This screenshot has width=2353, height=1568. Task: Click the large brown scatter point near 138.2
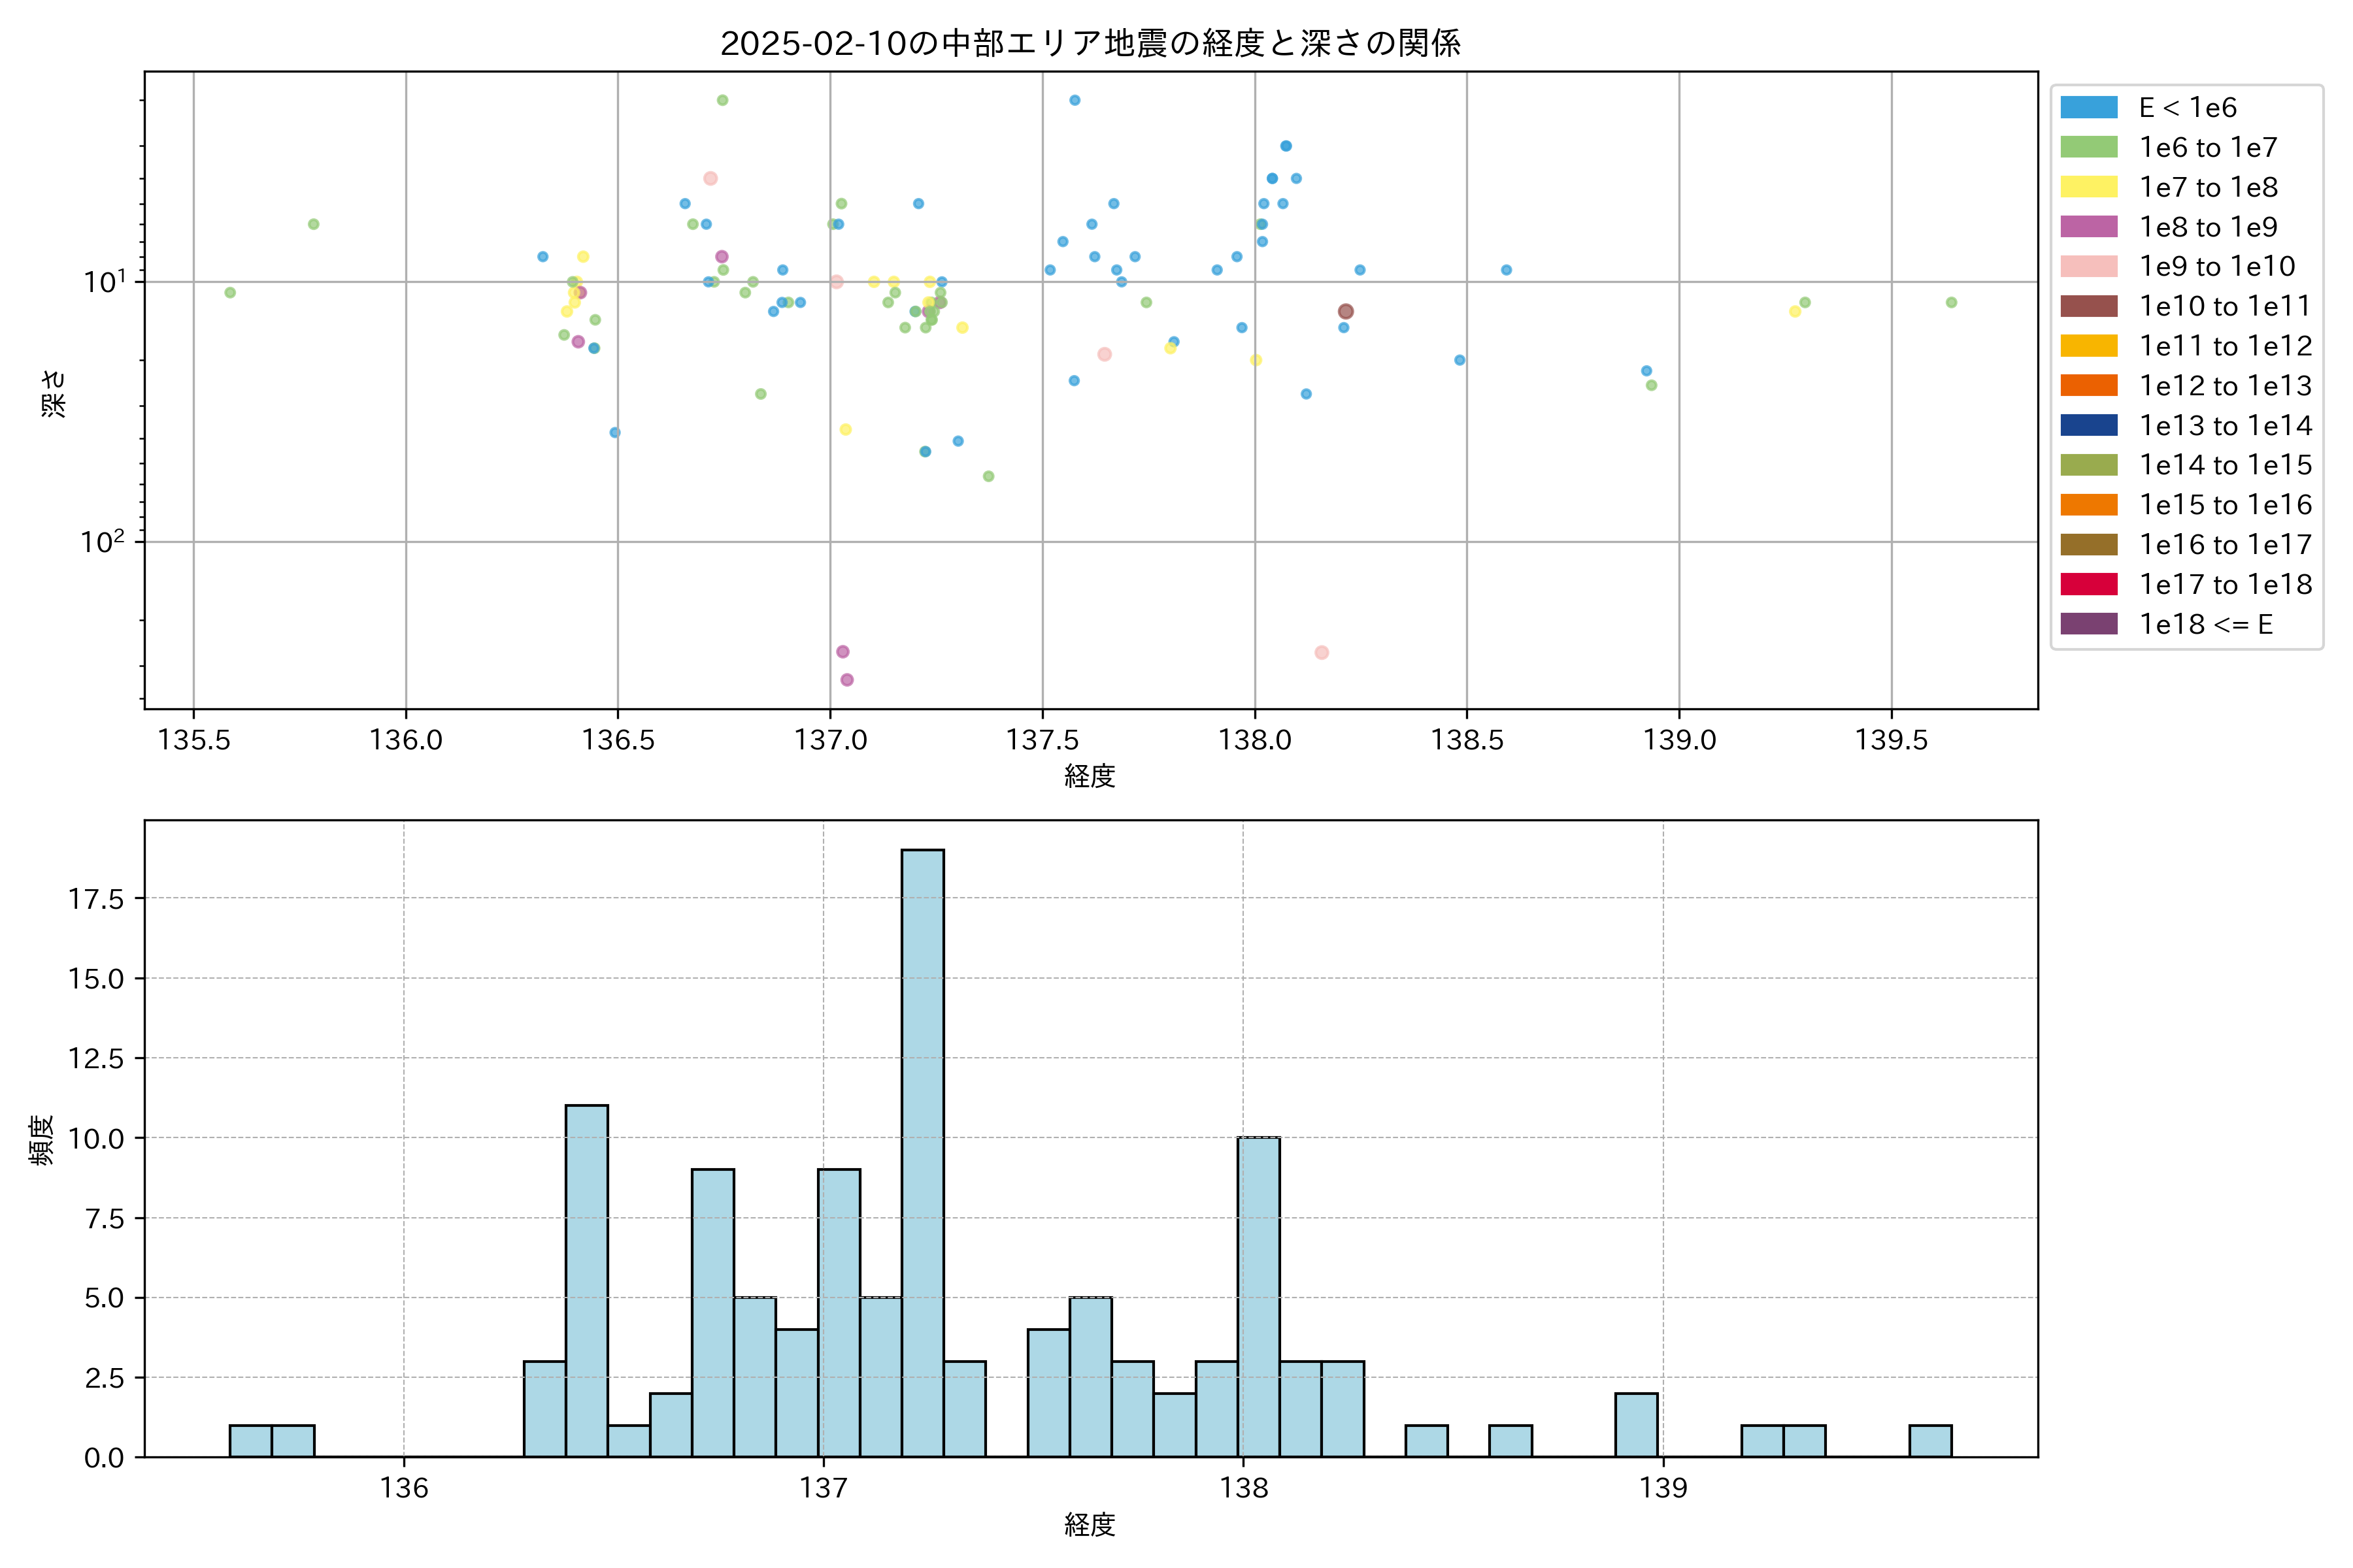pos(1346,312)
